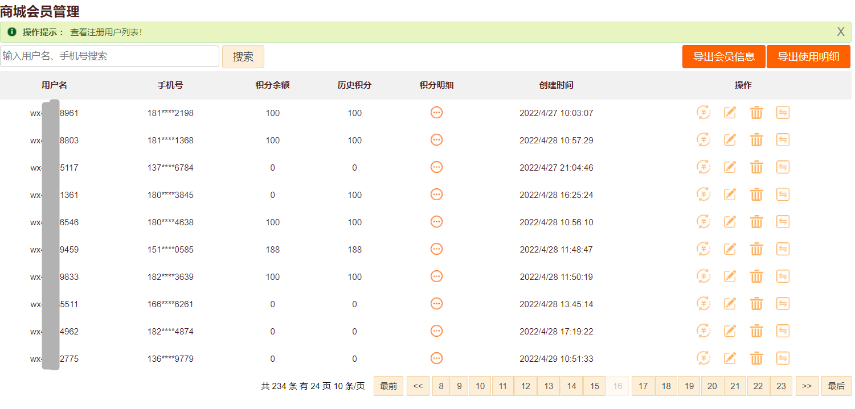The width and height of the screenshot is (855, 409).
Task: Go to previous pages with << button
Action: click(418, 386)
